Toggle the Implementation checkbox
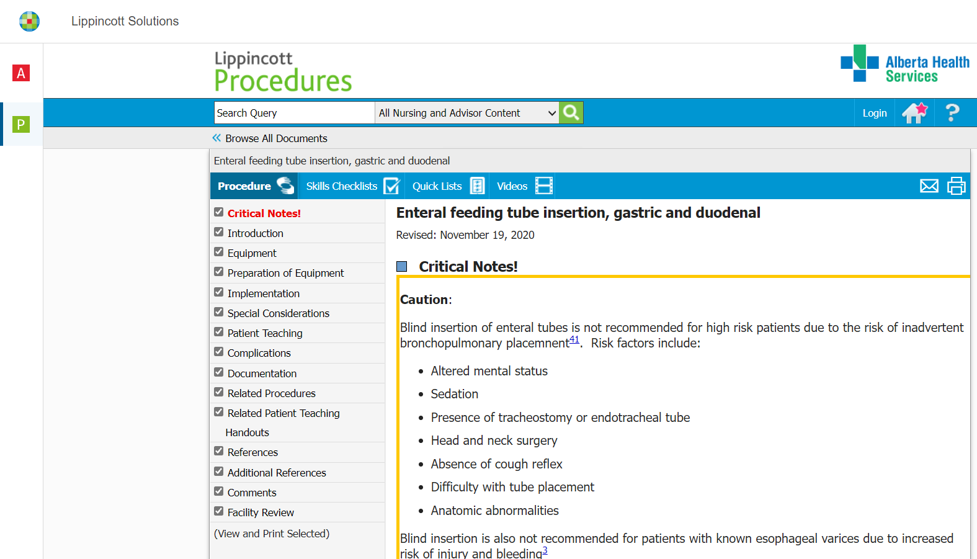The width and height of the screenshot is (977, 559). coord(219,292)
